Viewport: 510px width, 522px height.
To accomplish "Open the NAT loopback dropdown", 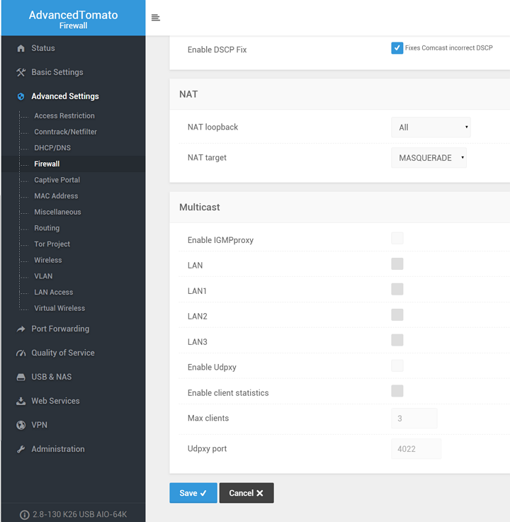I will coord(431,127).
